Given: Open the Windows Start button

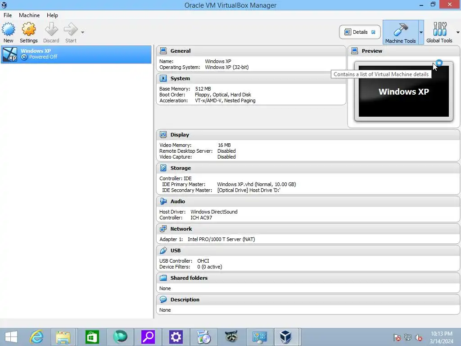Looking at the screenshot, I should coord(11,337).
